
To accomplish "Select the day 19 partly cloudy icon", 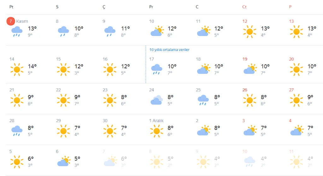I will (x=250, y=69).
